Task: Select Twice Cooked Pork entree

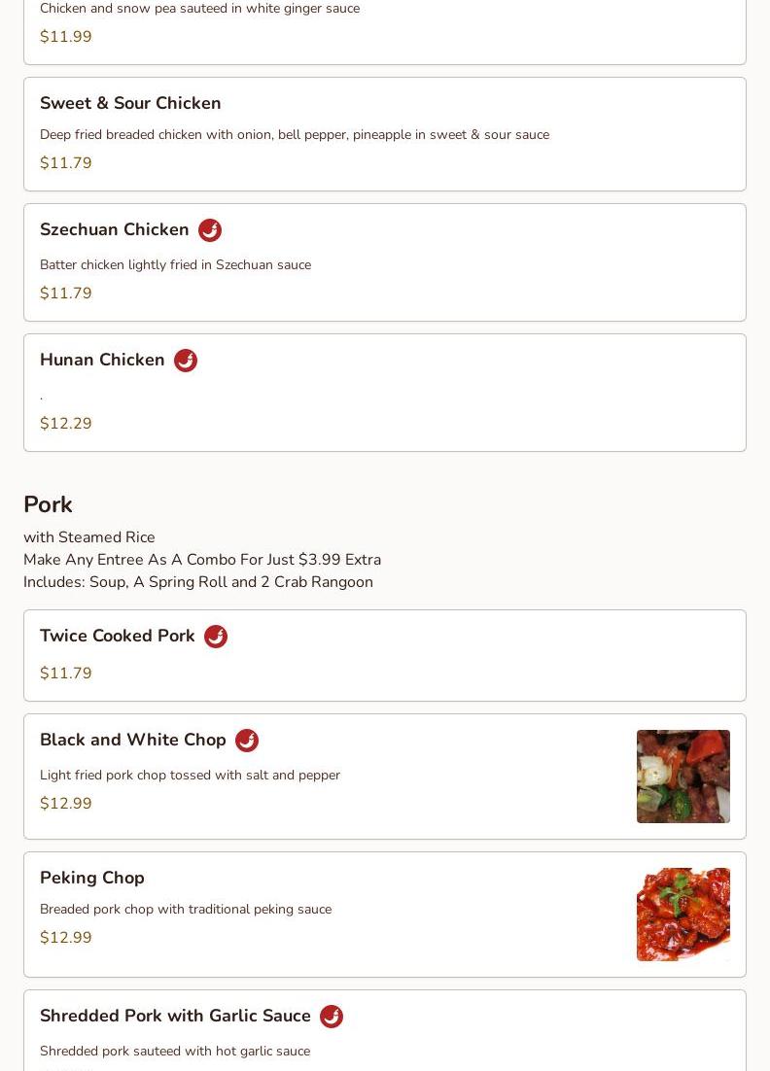Action: [118, 636]
